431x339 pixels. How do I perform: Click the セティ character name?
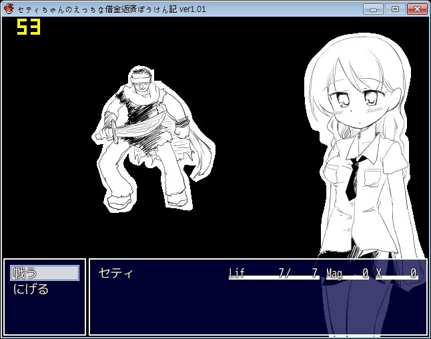tap(115, 273)
